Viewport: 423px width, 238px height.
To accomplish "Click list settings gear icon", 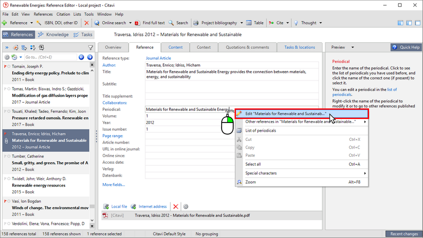I will point(7,57).
